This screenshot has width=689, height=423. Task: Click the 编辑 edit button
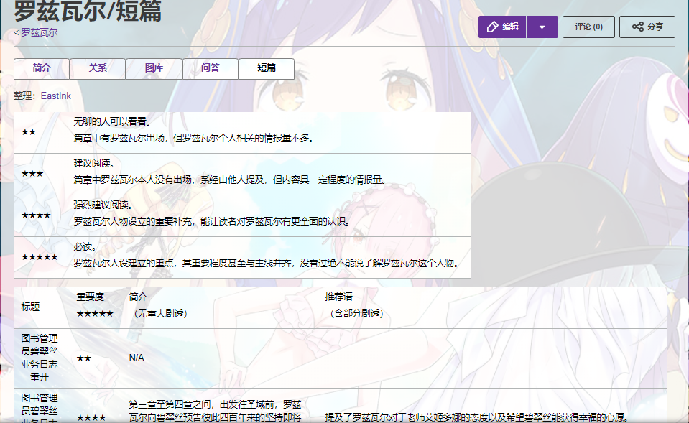pyautogui.click(x=502, y=27)
